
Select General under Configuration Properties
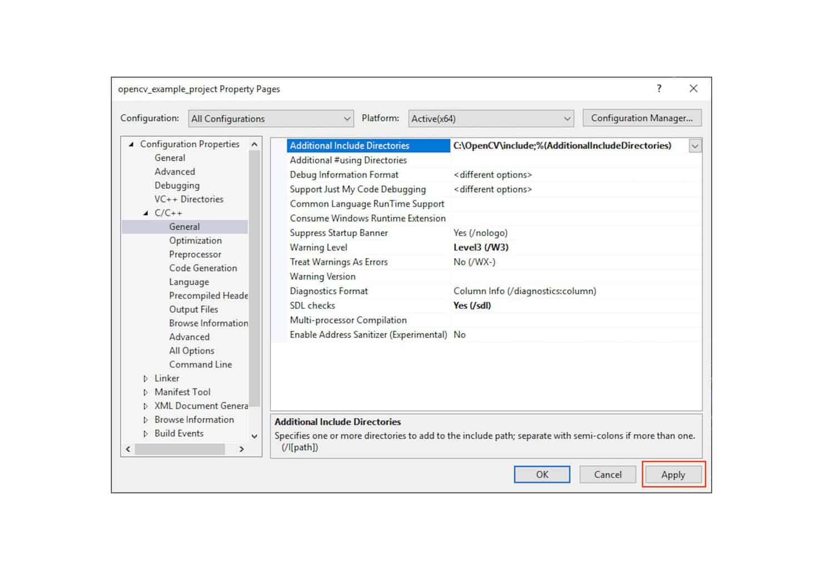[x=170, y=158]
